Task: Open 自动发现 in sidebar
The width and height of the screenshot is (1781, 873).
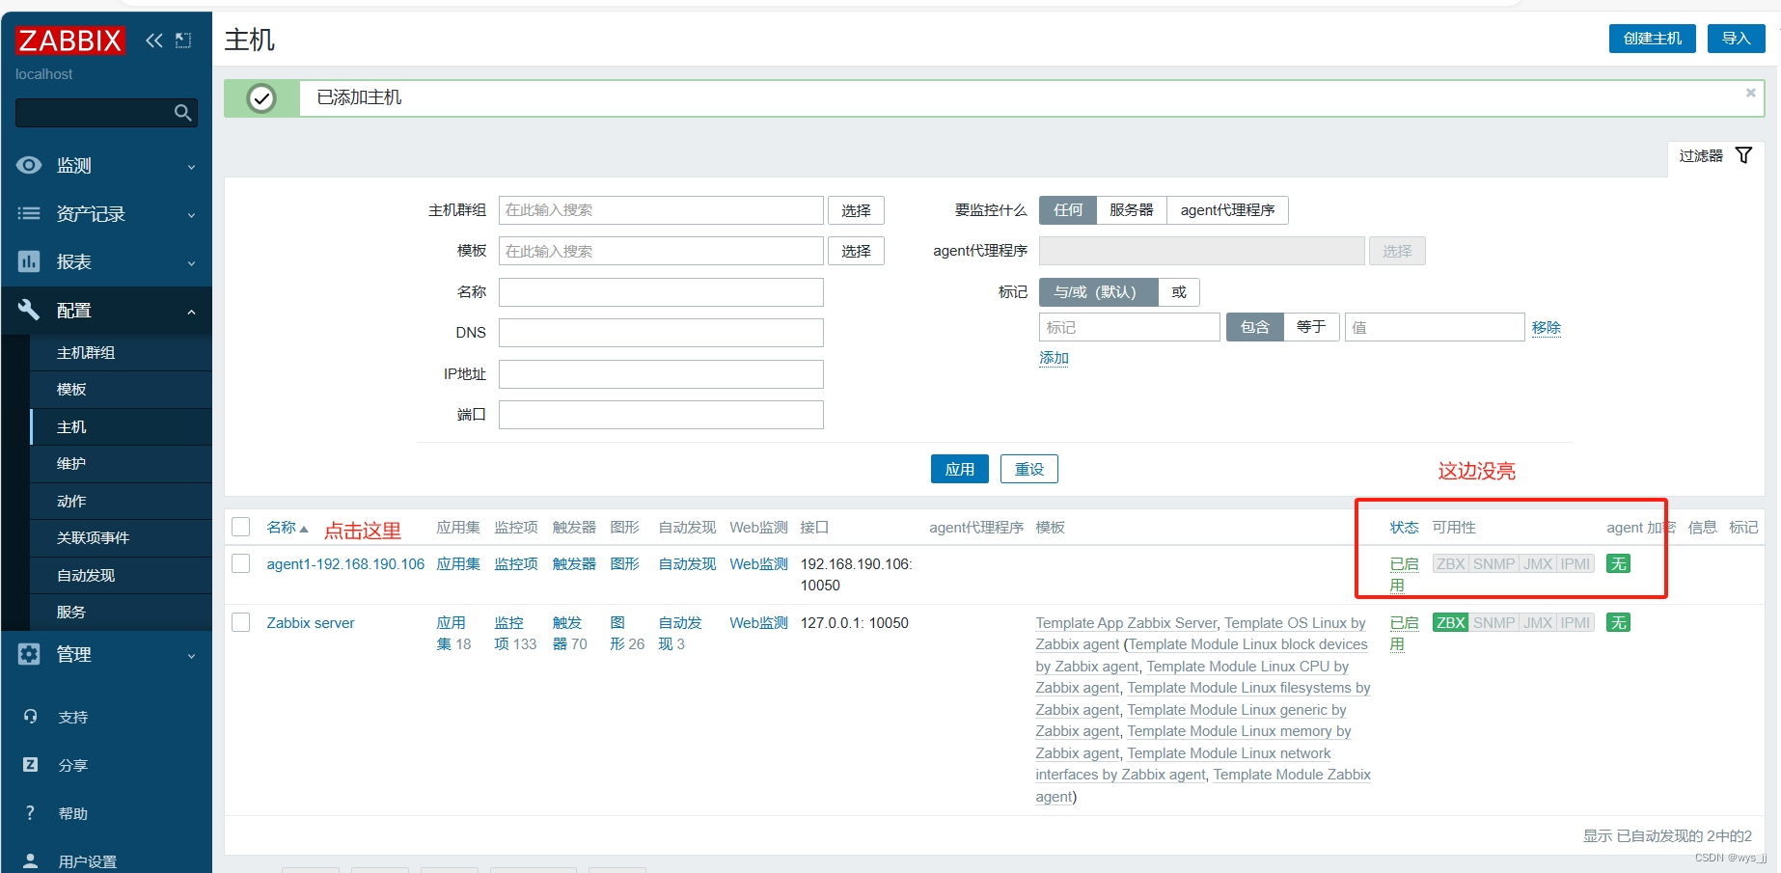Action: tap(122, 576)
